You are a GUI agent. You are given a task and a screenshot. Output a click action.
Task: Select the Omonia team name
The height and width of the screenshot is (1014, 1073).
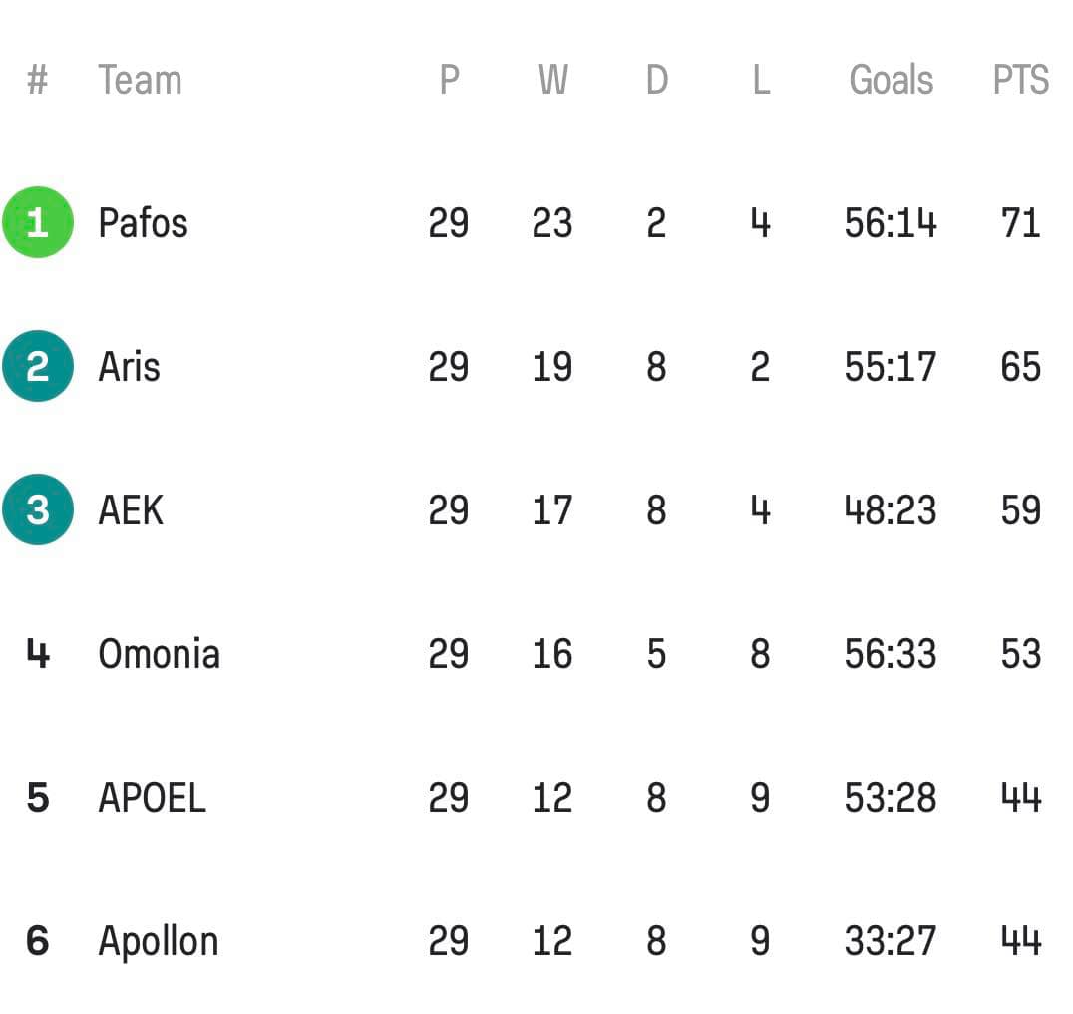(x=160, y=654)
